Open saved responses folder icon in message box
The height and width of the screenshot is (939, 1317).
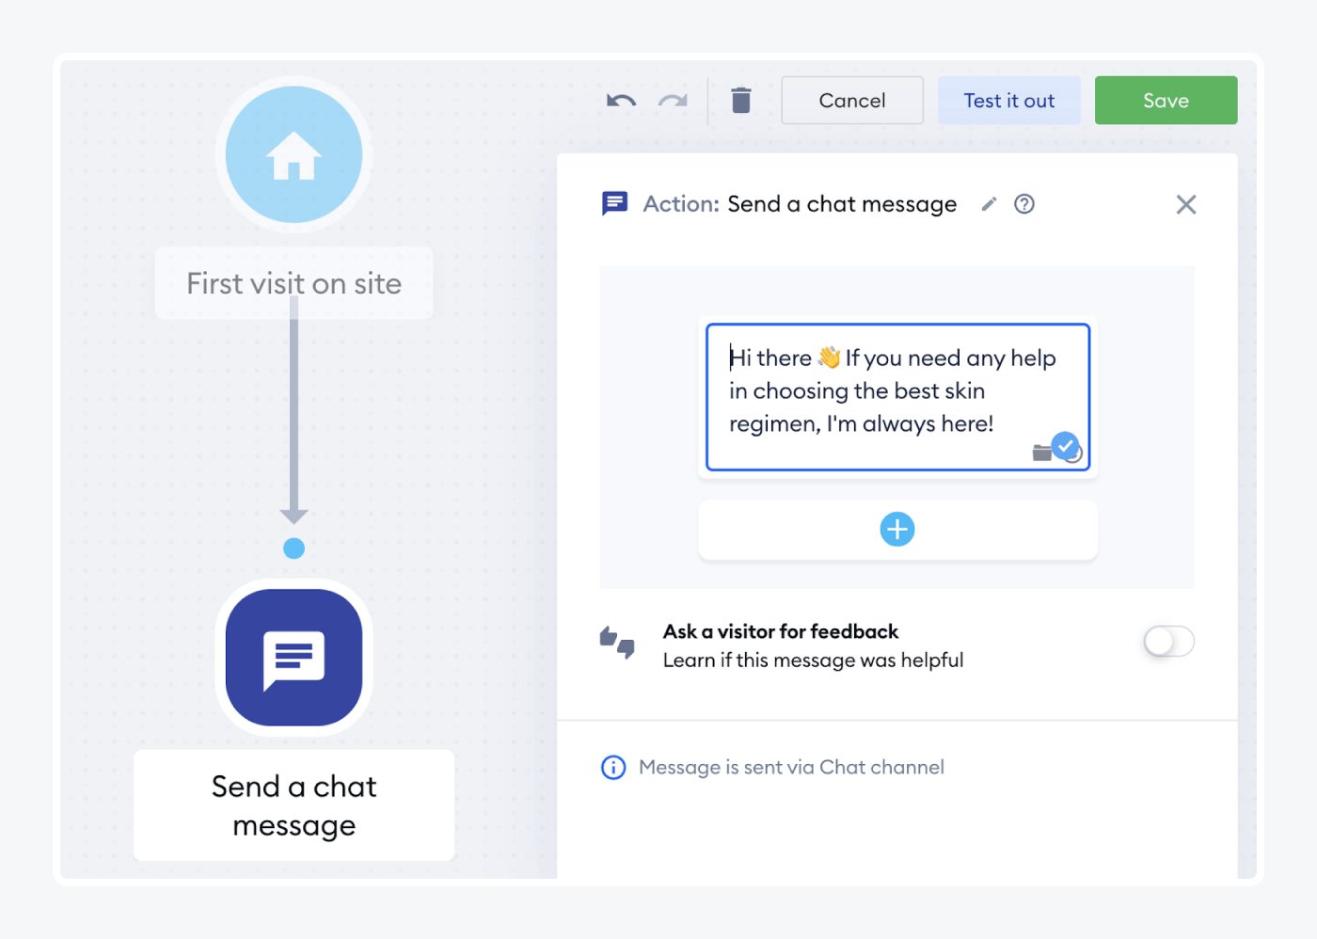point(1041,454)
